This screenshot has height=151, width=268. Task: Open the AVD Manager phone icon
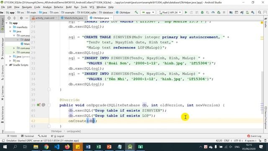247,12
